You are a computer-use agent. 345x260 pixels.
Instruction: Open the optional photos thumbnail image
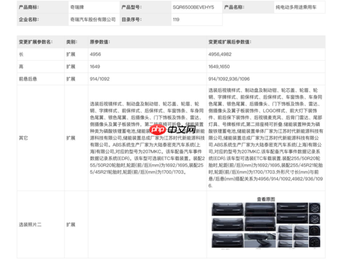pos(266,225)
